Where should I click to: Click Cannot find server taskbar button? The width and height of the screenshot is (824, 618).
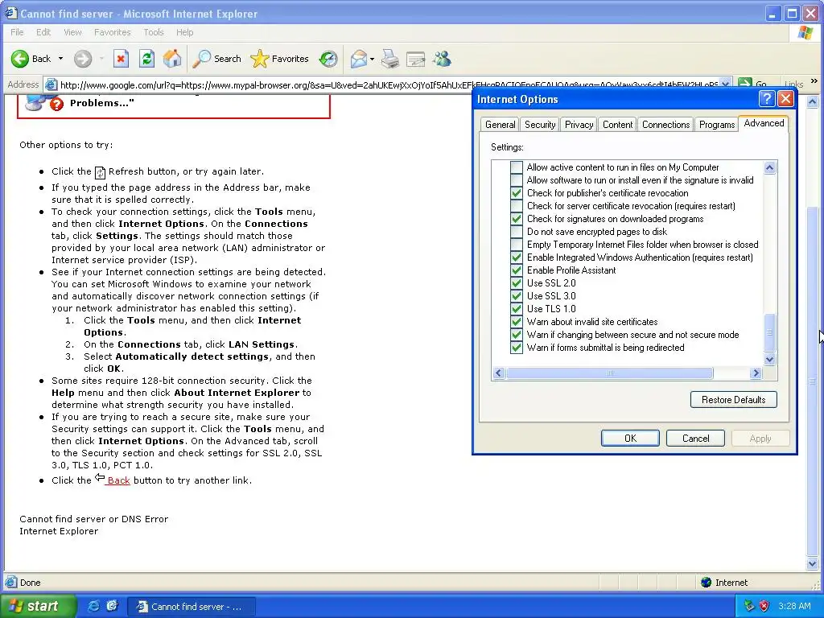192,607
